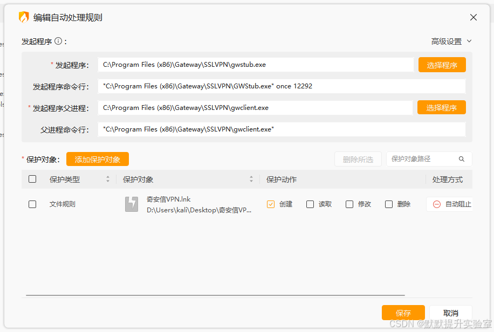Click 选择程序 for 发起程序 field
This screenshot has height=332, width=494.
click(x=442, y=65)
